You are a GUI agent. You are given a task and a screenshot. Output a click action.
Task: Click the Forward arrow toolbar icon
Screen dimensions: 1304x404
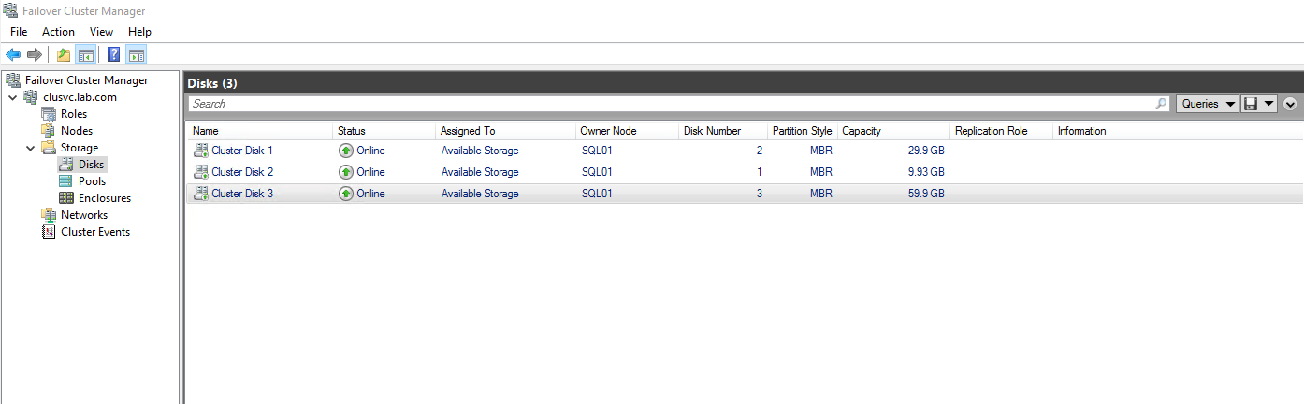pos(35,54)
